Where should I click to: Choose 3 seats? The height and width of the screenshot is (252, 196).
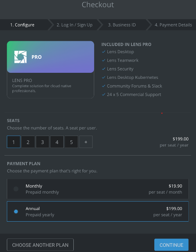pyautogui.click(x=42, y=142)
